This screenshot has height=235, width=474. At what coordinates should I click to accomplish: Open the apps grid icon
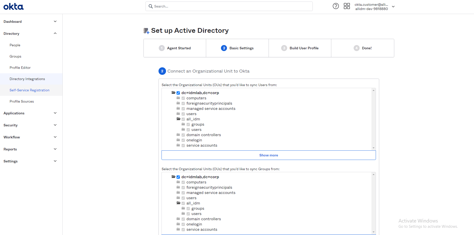coord(347,6)
